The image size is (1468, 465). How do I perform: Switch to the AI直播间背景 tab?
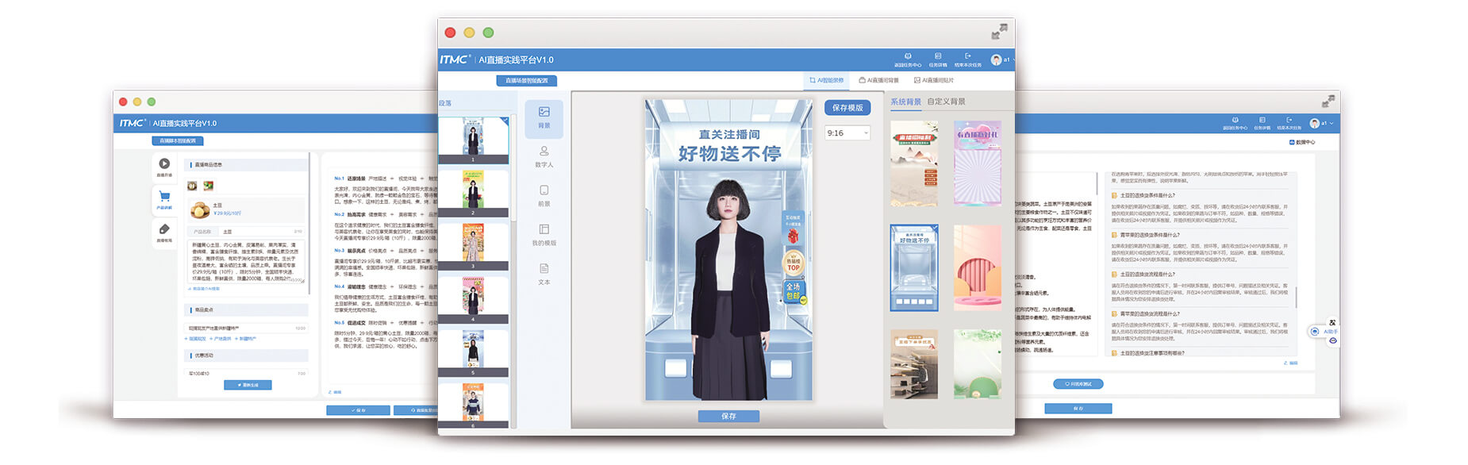pos(878,80)
